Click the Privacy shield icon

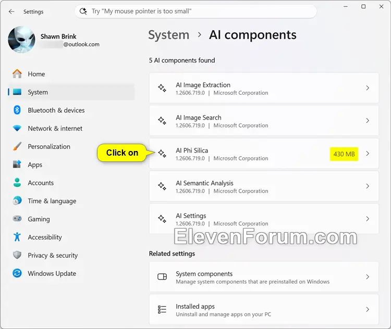pos(17,255)
